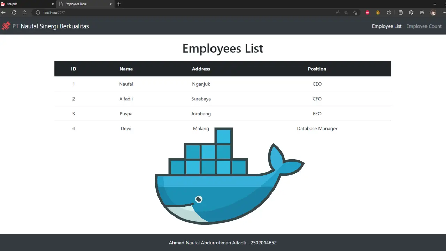This screenshot has width=446, height=251.
Task: Click the ID column header
Action: tap(74, 69)
